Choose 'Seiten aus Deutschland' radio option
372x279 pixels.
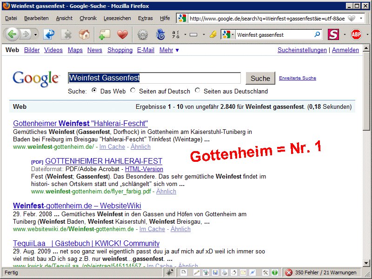click(198, 91)
